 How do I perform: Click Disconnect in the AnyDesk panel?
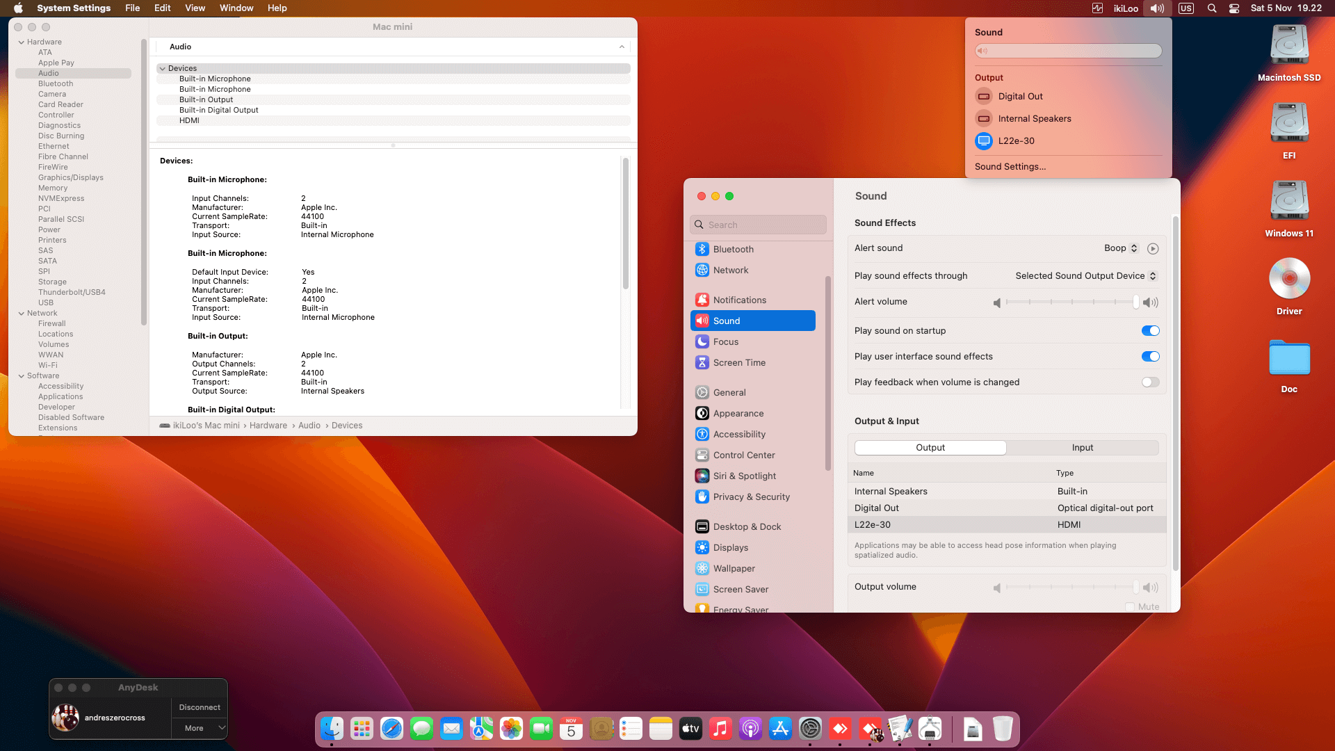click(200, 707)
